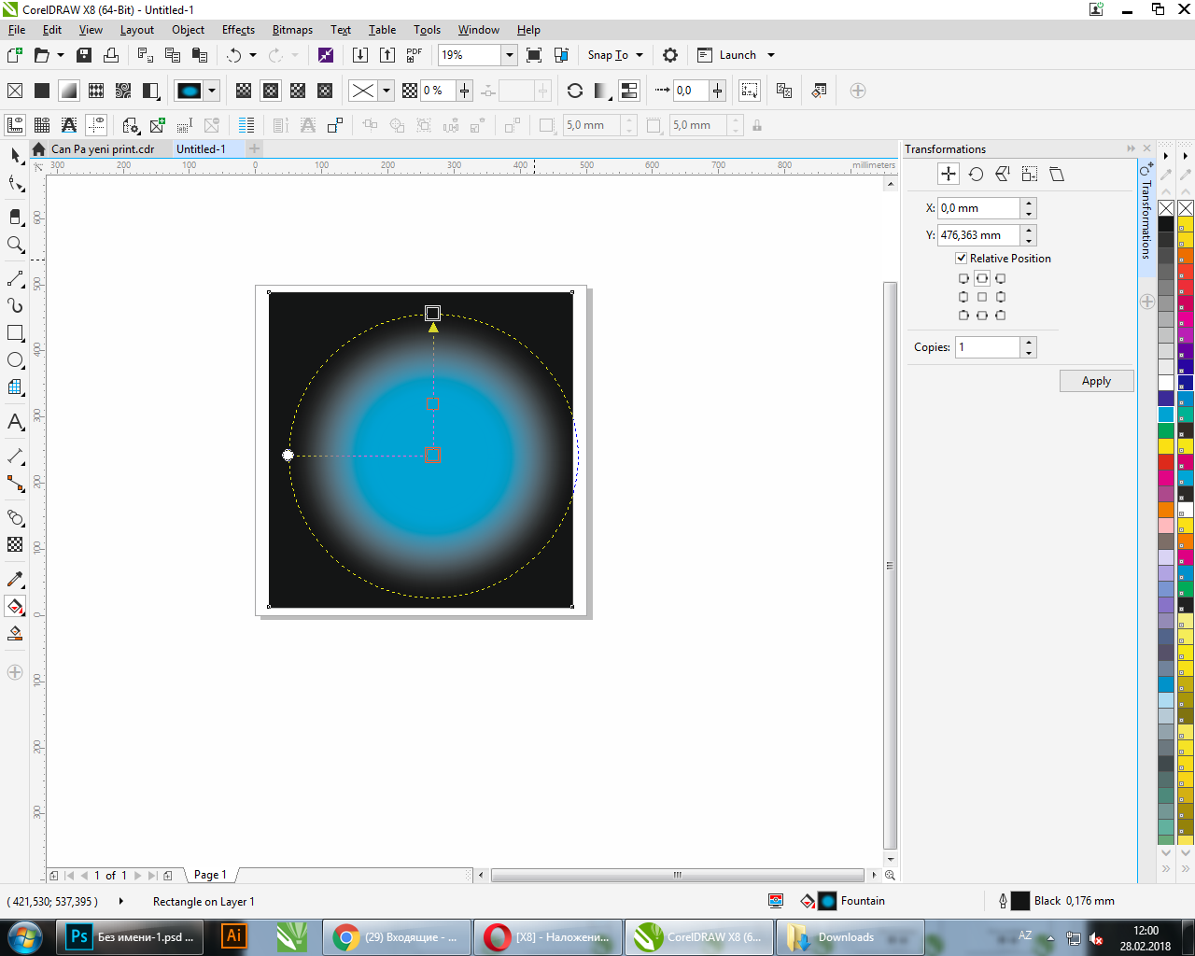Open the Launch menu button
The width and height of the screenshot is (1195, 956).
(737, 54)
